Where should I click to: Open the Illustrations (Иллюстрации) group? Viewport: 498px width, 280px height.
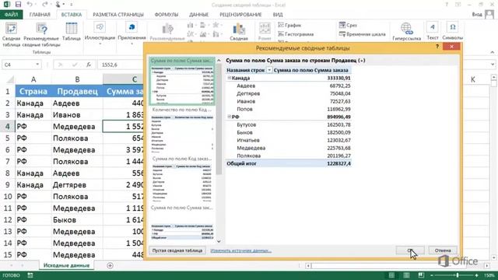click(100, 33)
